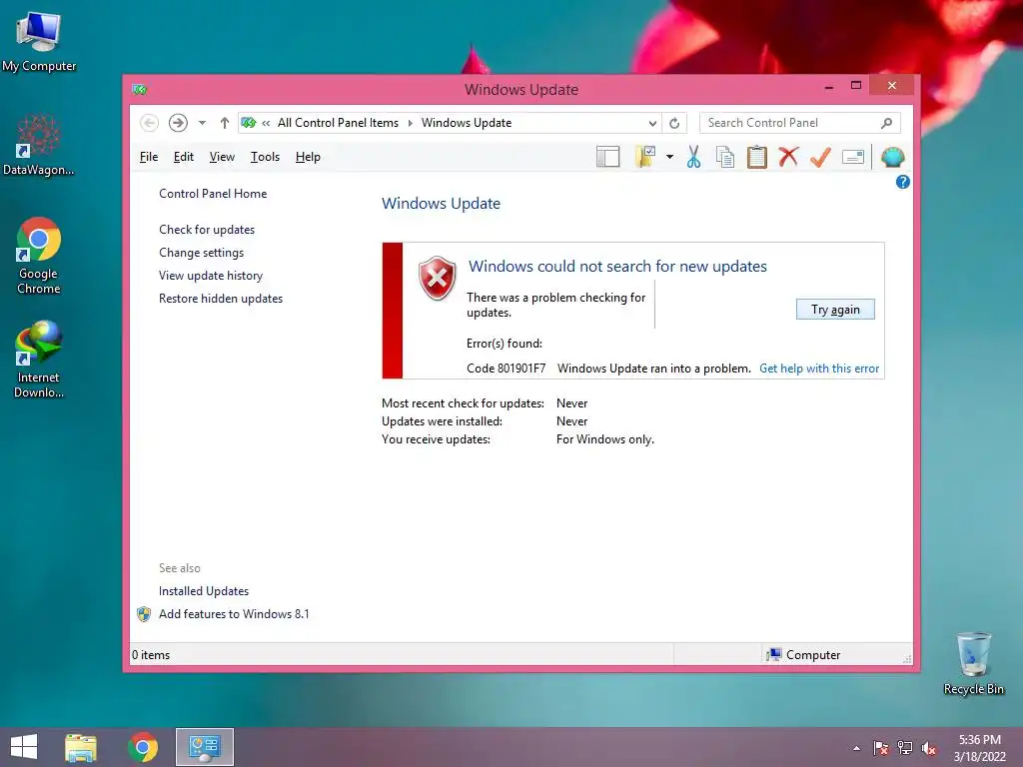Image resolution: width=1023 pixels, height=767 pixels.
Task: Open the Help menu
Action: 308,157
